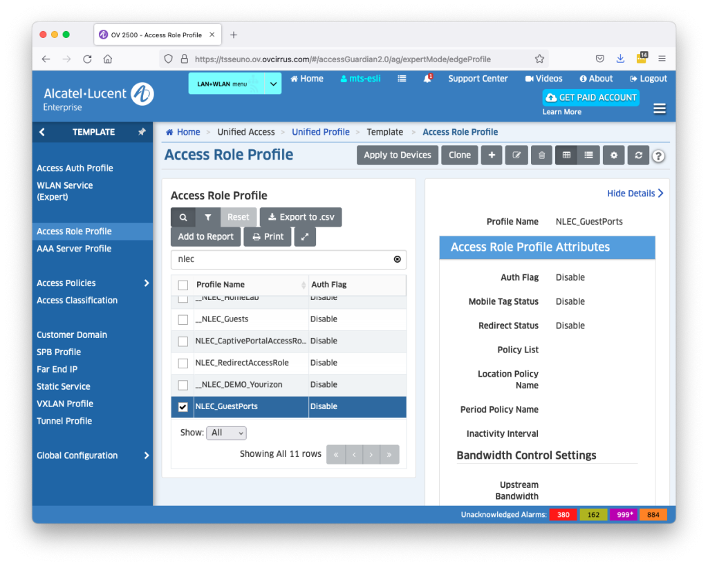This screenshot has width=708, height=566.
Task: Open Tunnel Profile sidebar item
Action: pos(64,421)
